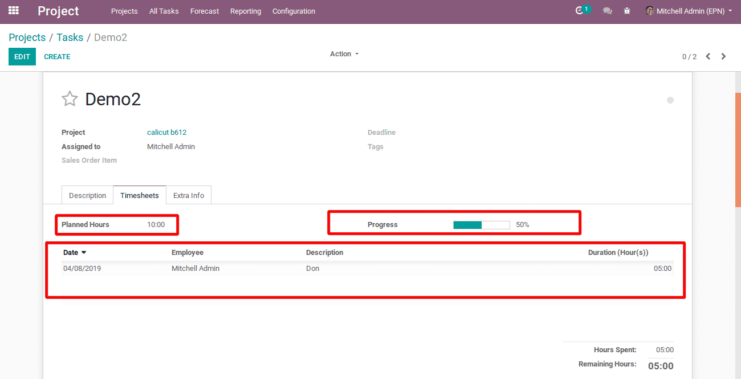The width and height of the screenshot is (741, 379).
Task: Open the activities clock icon
Action: [x=580, y=11]
